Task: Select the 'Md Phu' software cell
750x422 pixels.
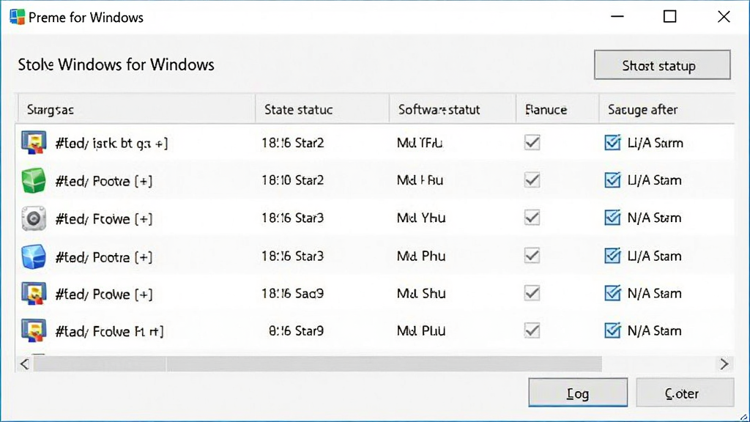Action: pos(421,256)
